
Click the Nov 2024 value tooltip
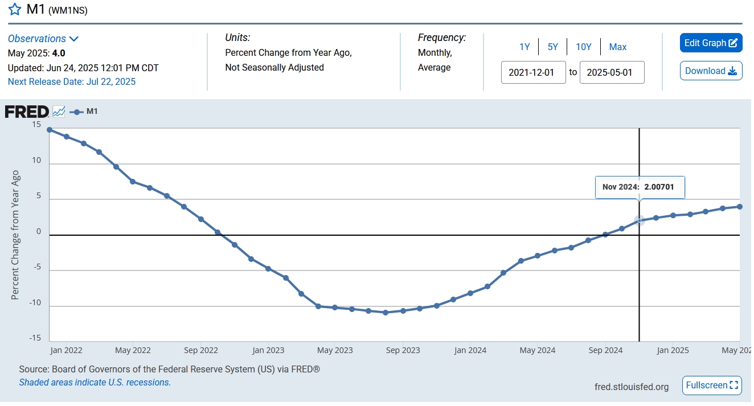pos(640,187)
